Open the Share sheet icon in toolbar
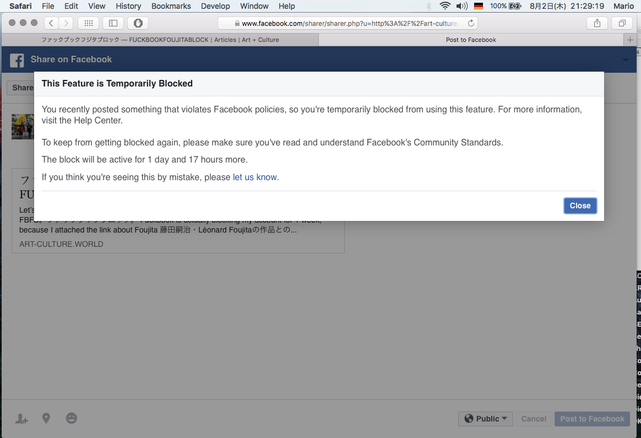The image size is (641, 438). 597,23
